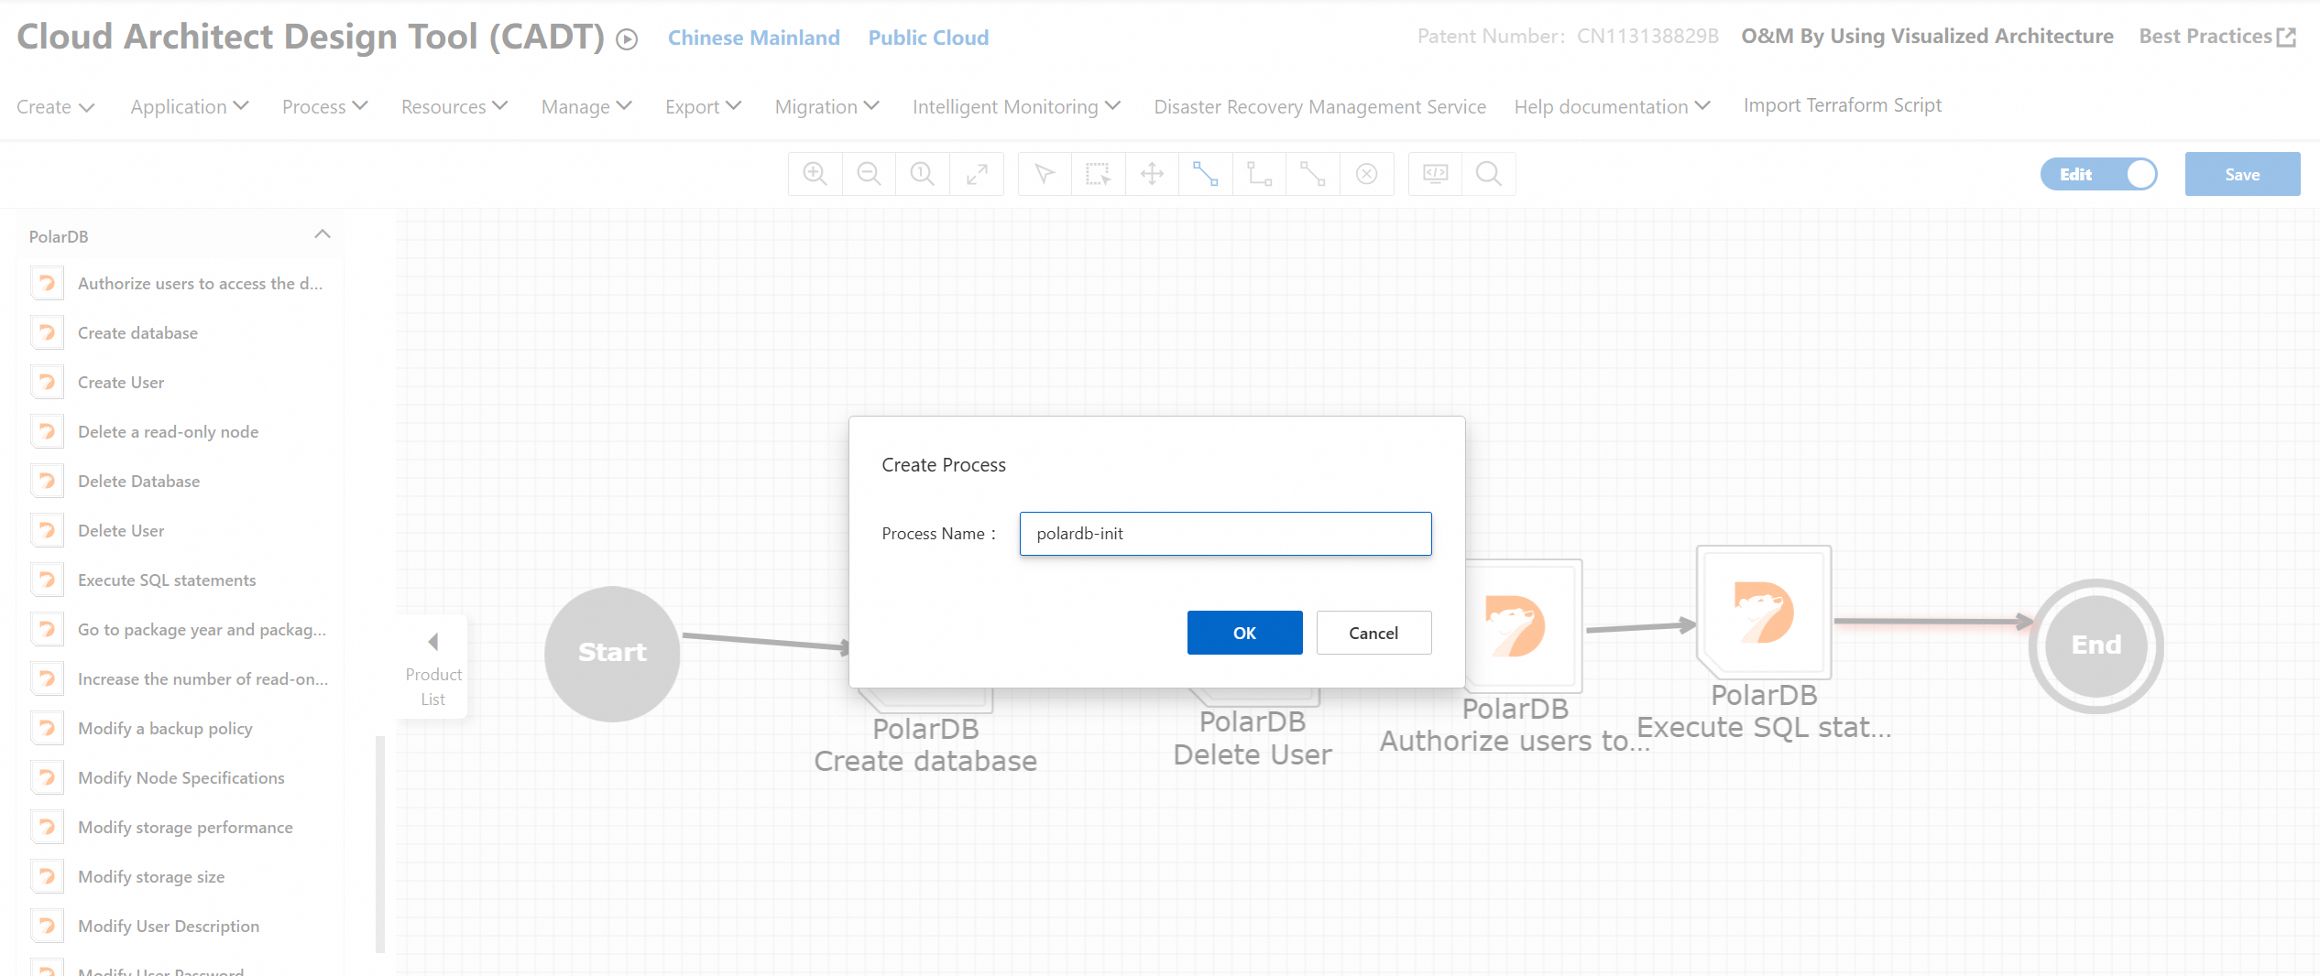The image size is (2320, 976).
Task: Open Disaster Recovery Management Service
Action: tap(1319, 107)
